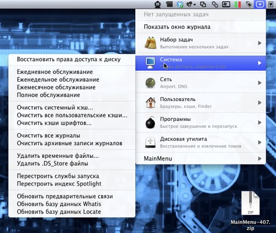This screenshot has height=233, width=276.
Task: Expand the Пользователь submenu arrow
Action: (259, 103)
